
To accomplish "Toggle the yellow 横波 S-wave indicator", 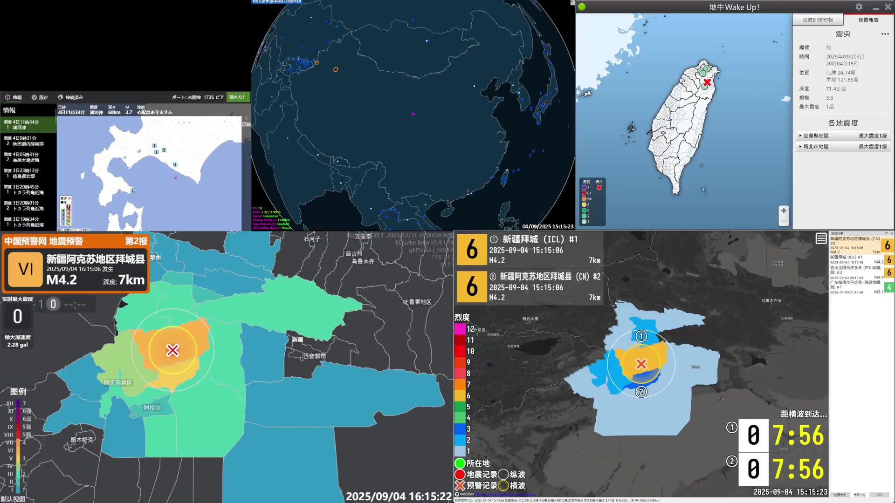I will tap(503, 485).
